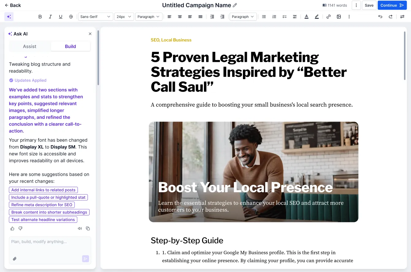Click 'Refine meta description for SEO' suggestion

pyautogui.click(x=42, y=205)
